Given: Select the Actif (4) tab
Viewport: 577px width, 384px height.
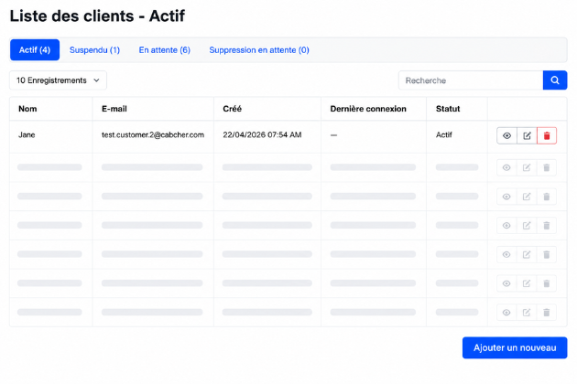Looking at the screenshot, I should pos(35,50).
